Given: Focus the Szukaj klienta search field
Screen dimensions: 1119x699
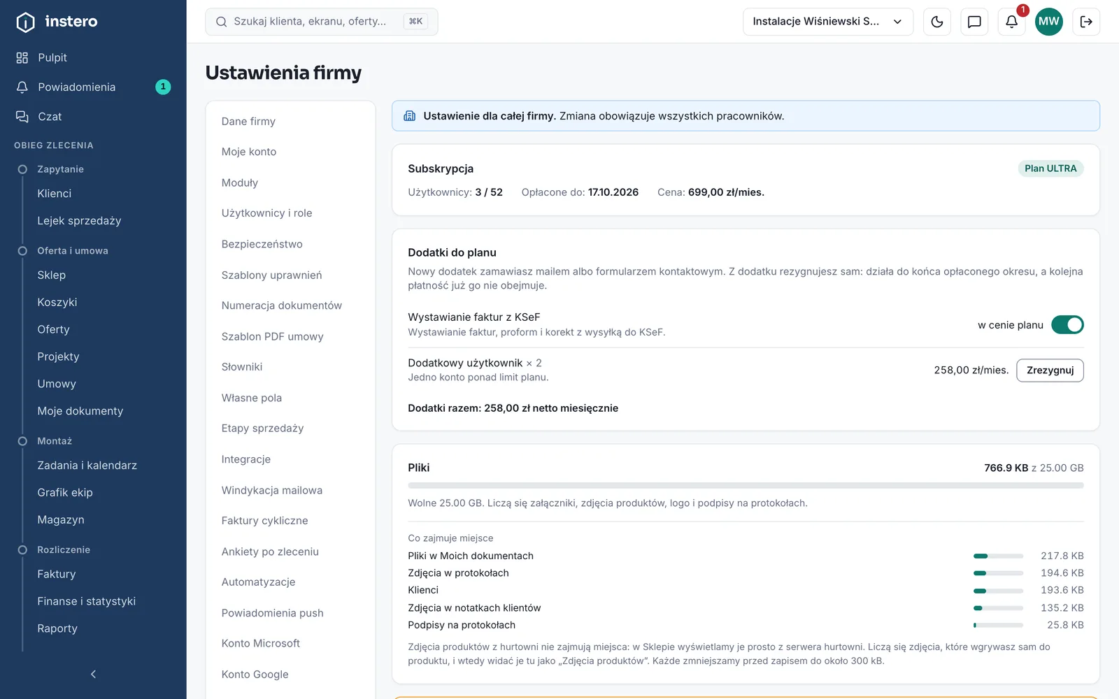Looking at the screenshot, I should pos(322,22).
